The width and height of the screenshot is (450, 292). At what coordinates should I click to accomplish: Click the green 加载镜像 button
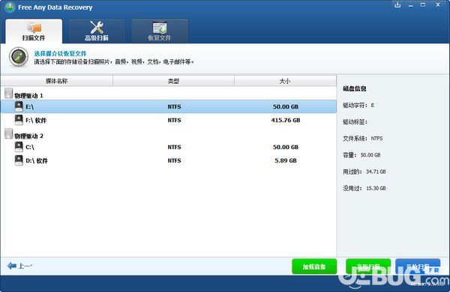[x=314, y=267]
